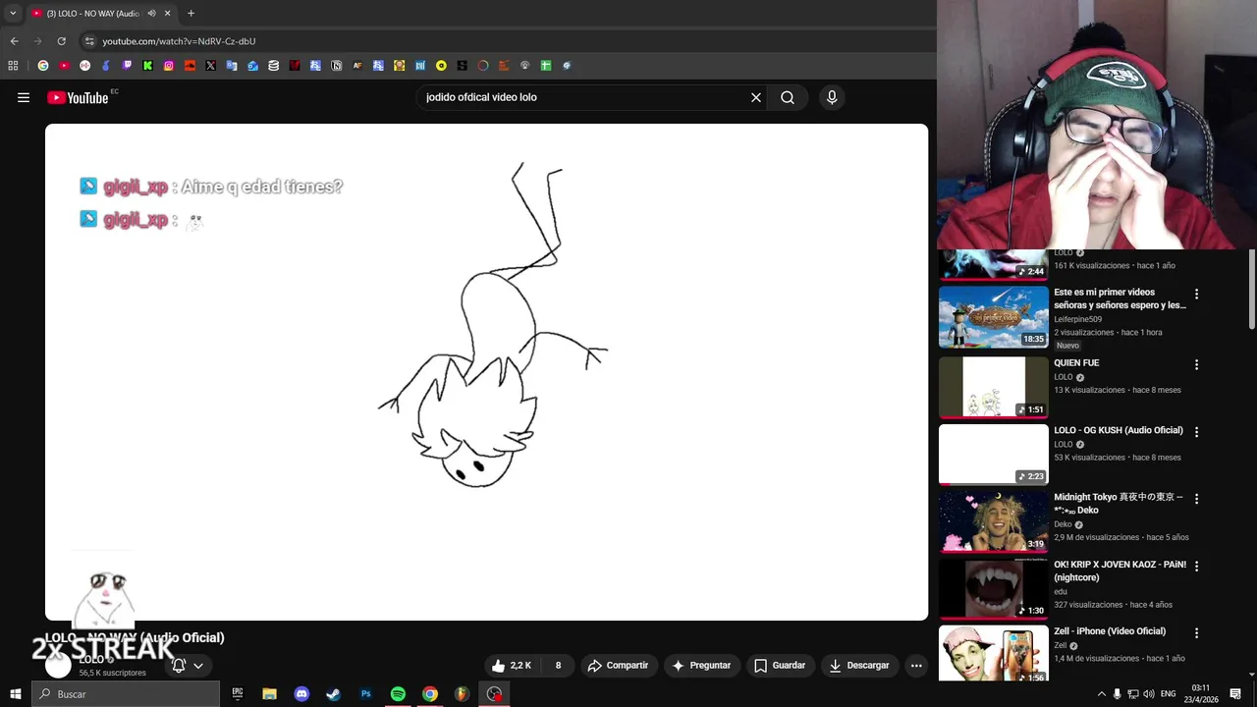Open the Preguntar AI assistant

pos(701,665)
